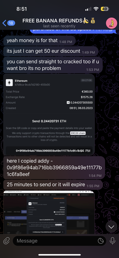Image resolution: width=119 pixels, height=258 pixels.
Task: Tap the paperclip attachment icon
Action: pos(6,241)
